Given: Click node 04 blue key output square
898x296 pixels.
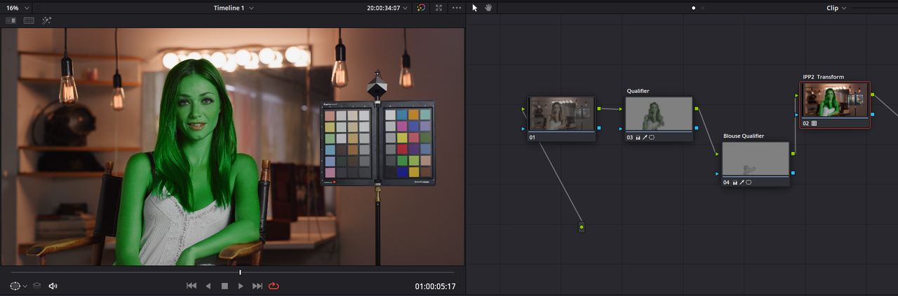Looking at the screenshot, I should tap(793, 173).
